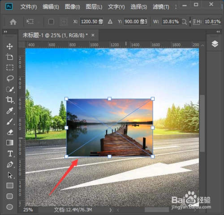Click the width percentage field
This screenshot has height=215, width=224.
(x=170, y=22)
